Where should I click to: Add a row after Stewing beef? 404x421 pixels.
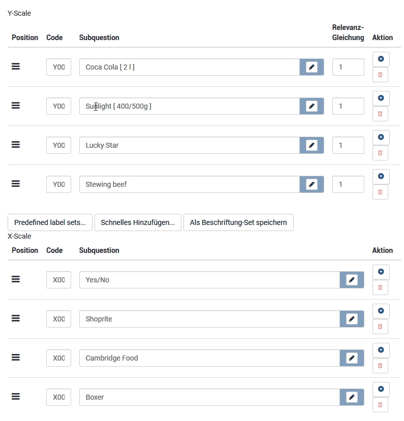pos(381,176)
